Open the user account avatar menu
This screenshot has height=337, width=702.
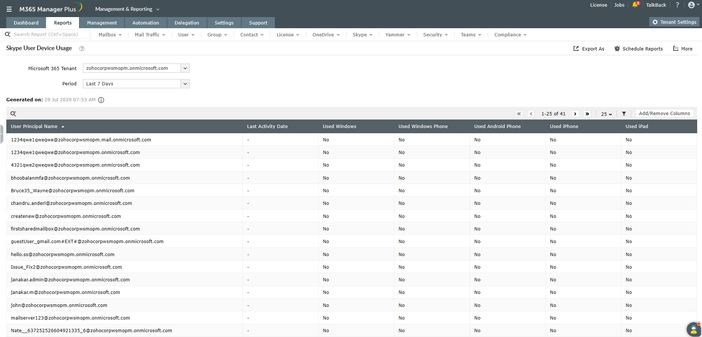(692, 5)
